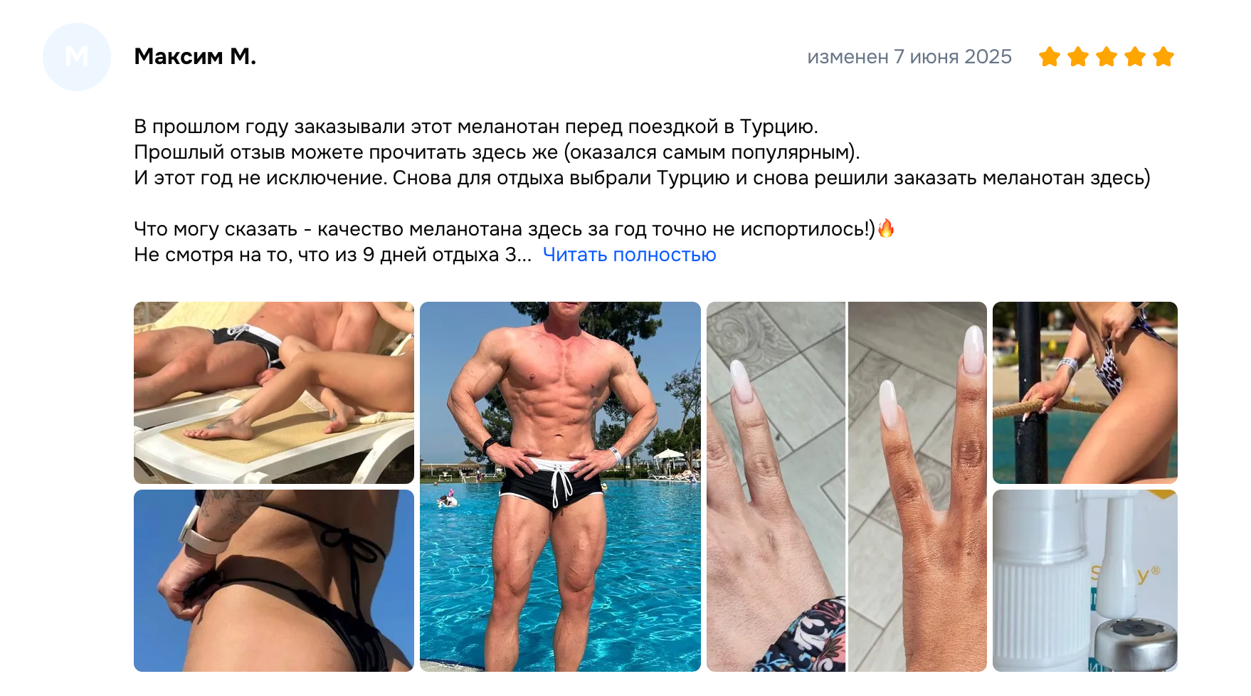Screen dimensions: 1251x696
Task: Expand review with Читать полностью
Action: (x=629, y=255)
